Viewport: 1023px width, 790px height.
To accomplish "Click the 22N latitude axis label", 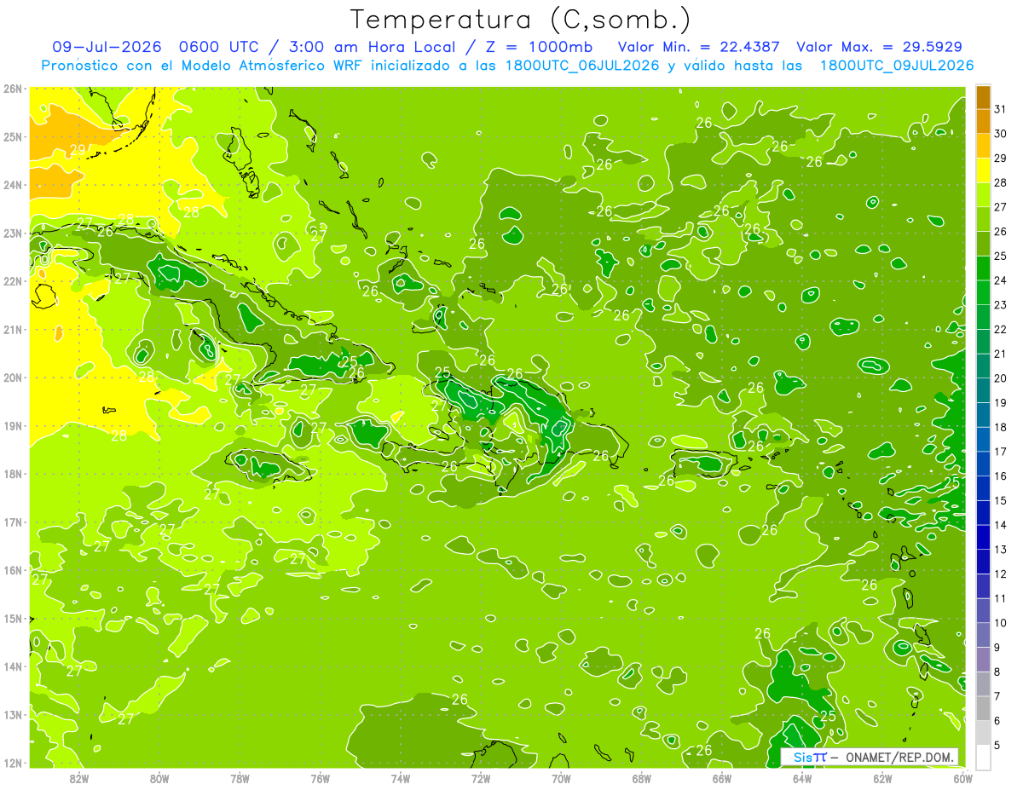I will (x=12, y=281).
